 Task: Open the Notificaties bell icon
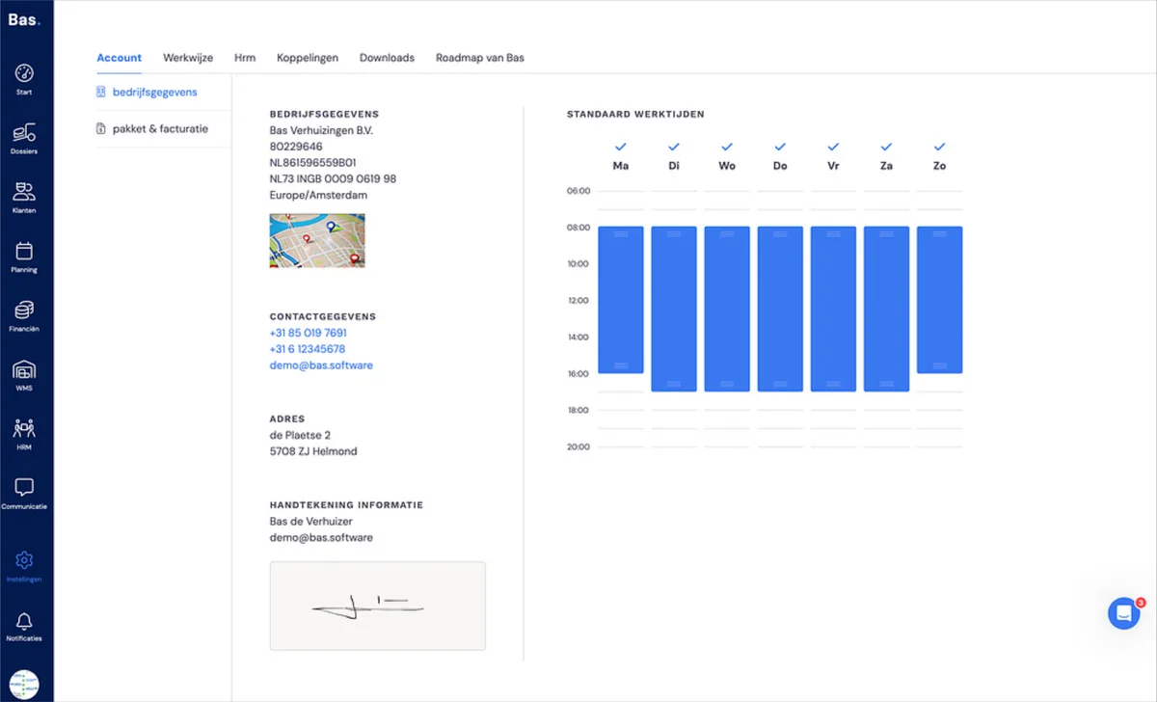point(25,620)
